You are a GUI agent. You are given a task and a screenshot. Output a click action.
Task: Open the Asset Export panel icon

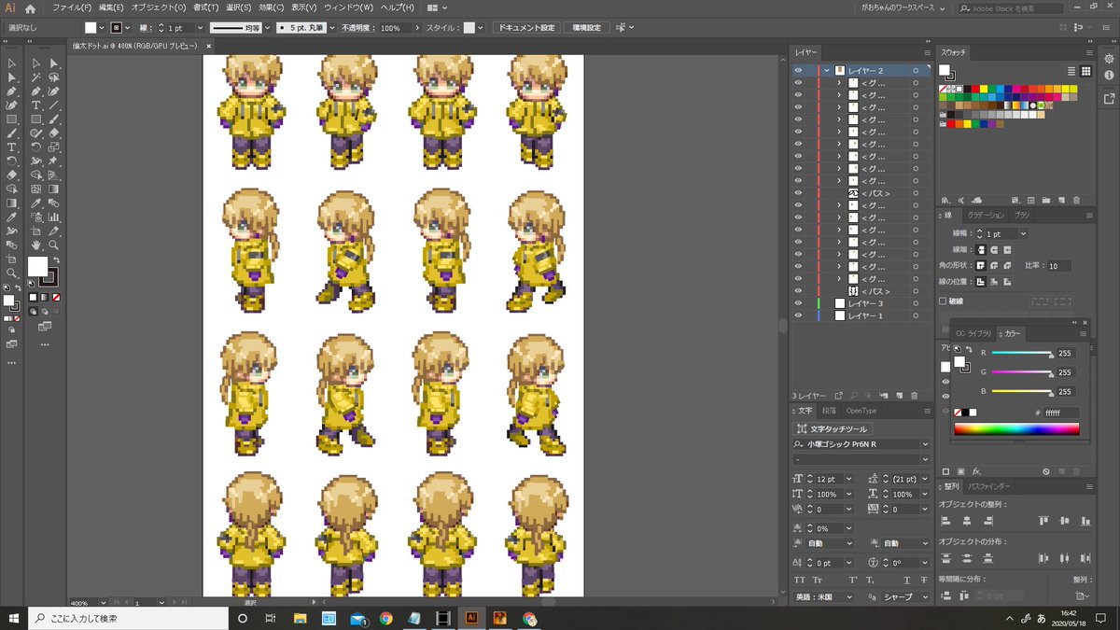pos(1109,98)
